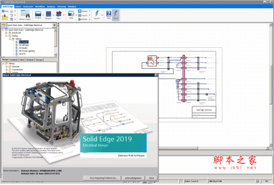Open the Automode ribbon tab
Image resolution: width=274 pixels, height=185 pixels.
28,7
